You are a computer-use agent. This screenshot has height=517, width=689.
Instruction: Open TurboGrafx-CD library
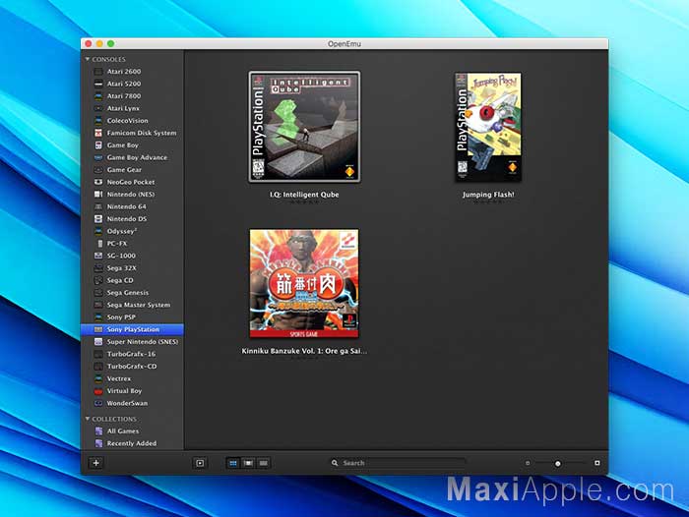132,367
